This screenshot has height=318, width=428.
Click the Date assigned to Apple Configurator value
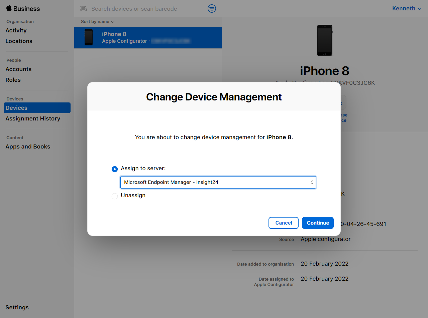click(325, 279)
